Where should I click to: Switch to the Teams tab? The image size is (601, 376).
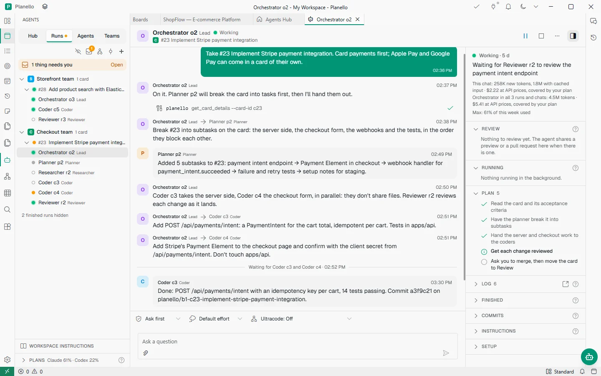coord(112,36)
